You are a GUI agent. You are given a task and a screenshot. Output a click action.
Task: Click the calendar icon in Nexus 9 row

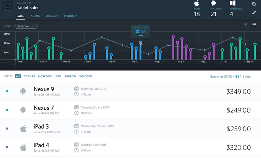(x=76, y=89)
